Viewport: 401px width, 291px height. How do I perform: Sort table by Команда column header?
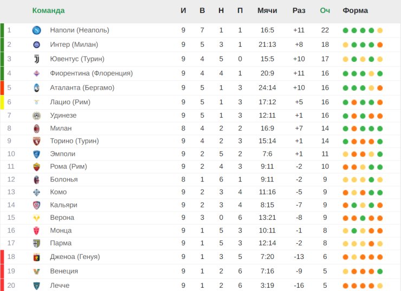(48, 10)
